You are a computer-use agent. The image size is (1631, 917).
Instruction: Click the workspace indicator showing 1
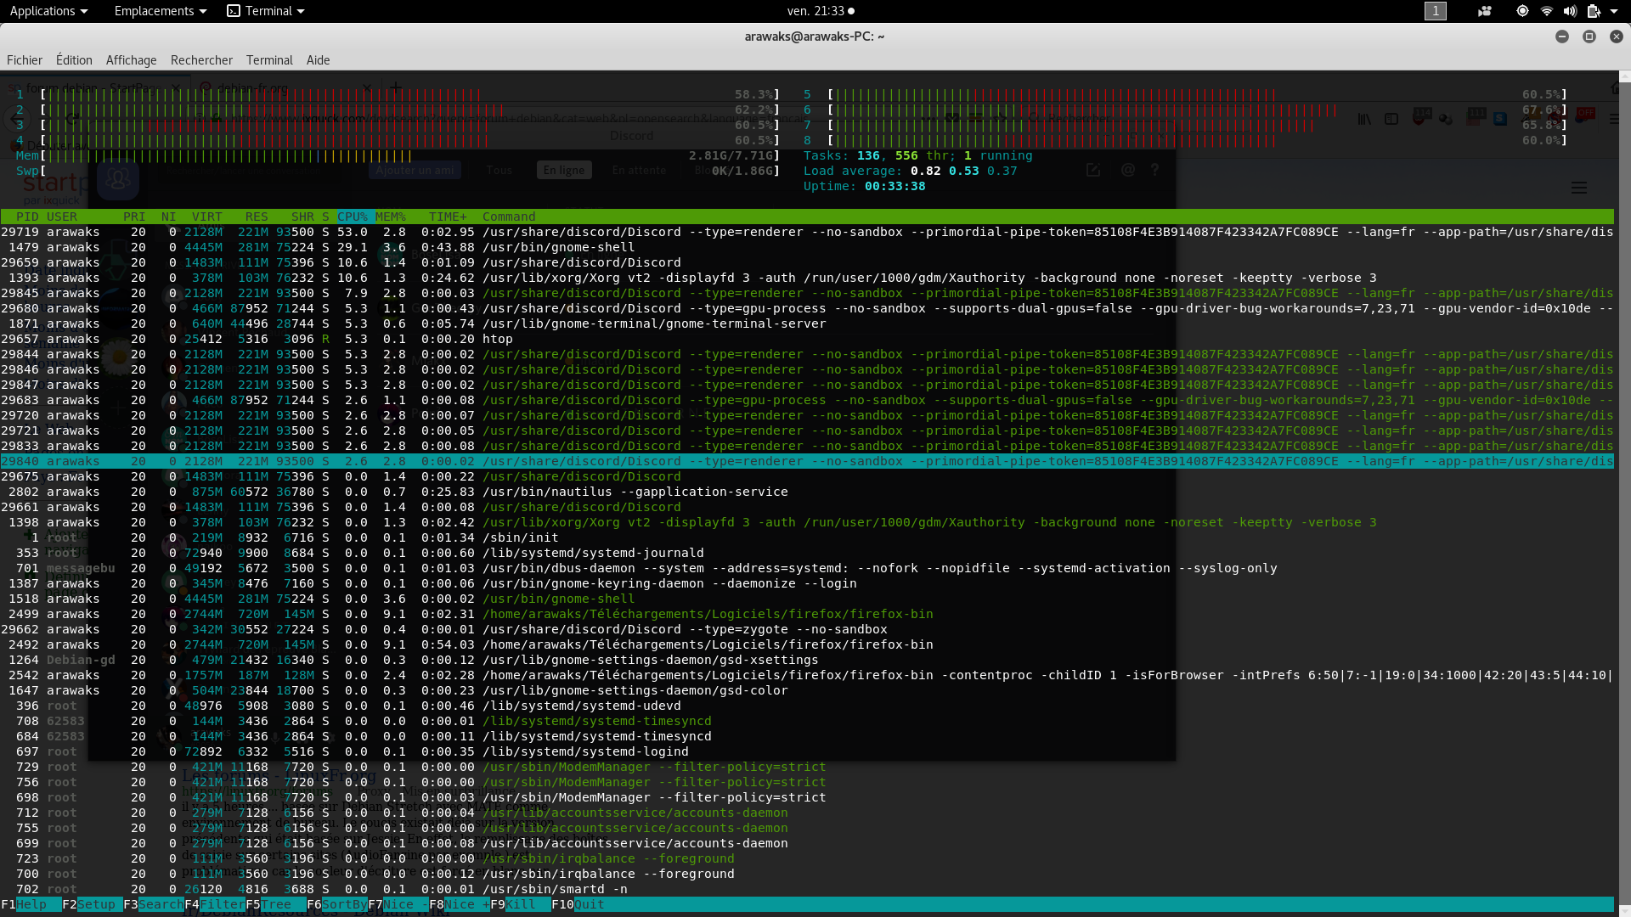tap(1435, 11)
